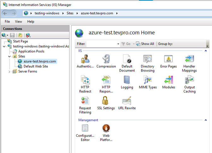The image size is (212, 153).
Task: Open dropdown arrow next to the connection globe icon
Action: click(x=8, y=35)
